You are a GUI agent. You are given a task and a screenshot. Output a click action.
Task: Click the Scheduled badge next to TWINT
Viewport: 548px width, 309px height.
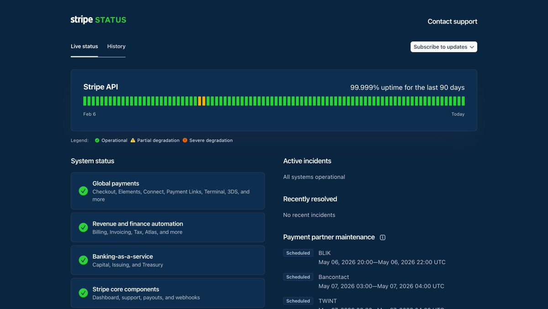click(x=298, y=301)
